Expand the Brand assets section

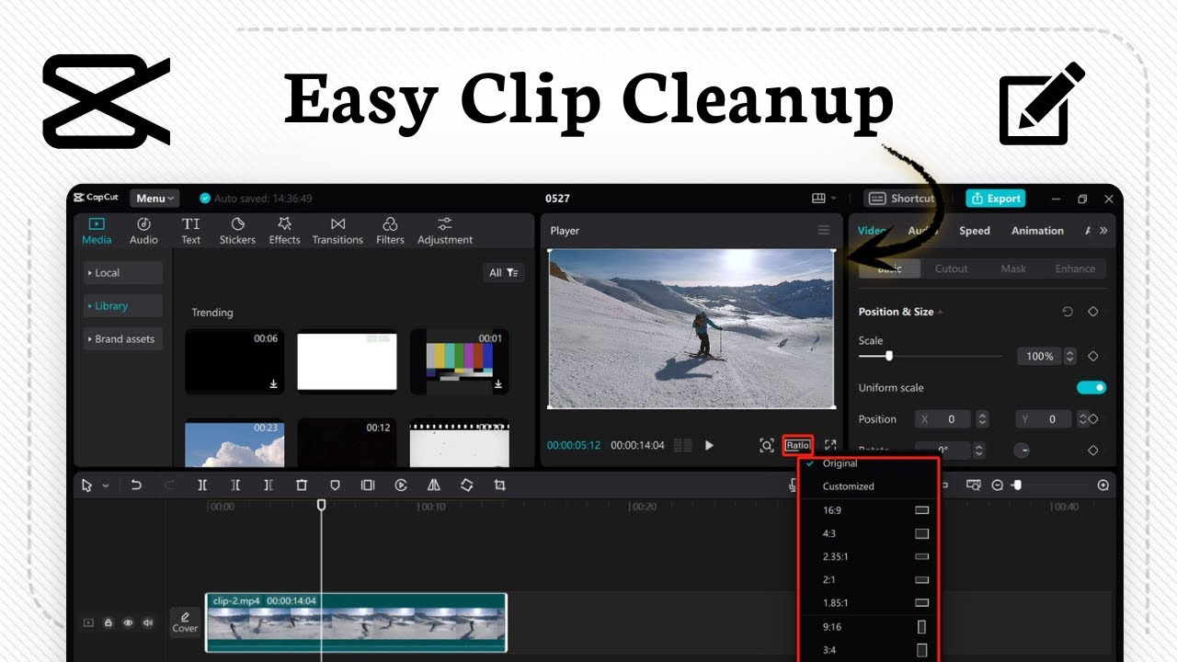tap(123, 339)
